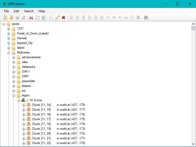Click the Save floppy disk icon

[x=18, y=17]
